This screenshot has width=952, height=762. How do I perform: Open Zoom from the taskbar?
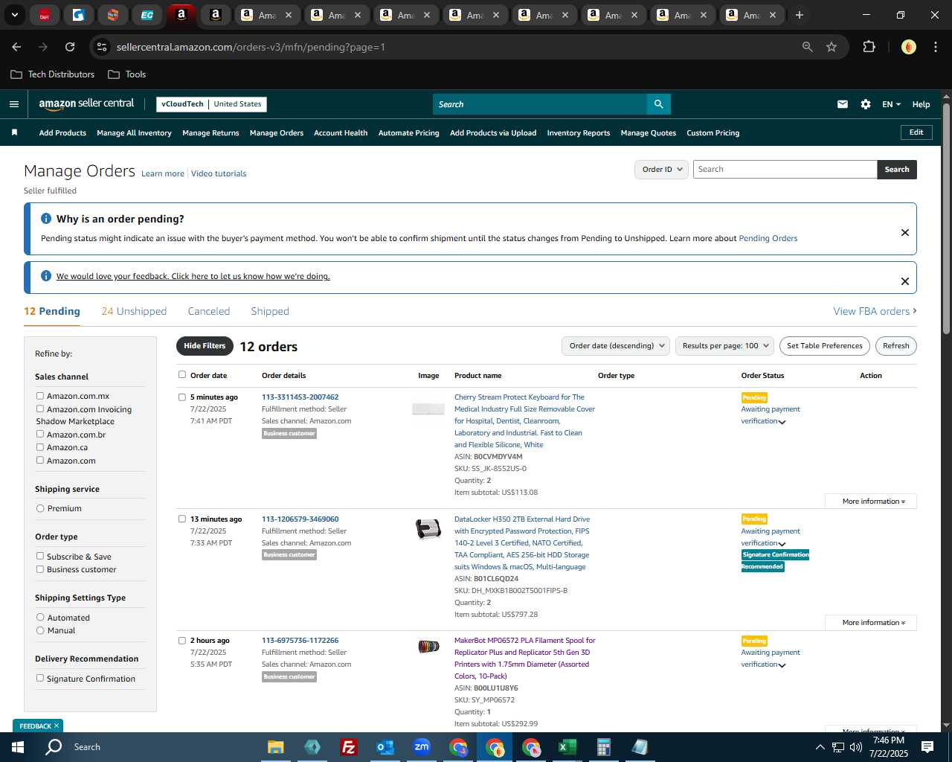point(422,747)
